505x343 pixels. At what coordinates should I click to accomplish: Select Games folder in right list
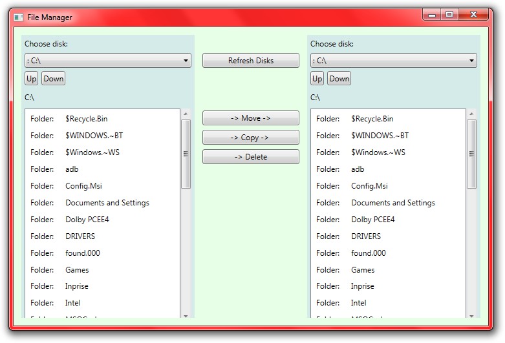click(388, 269)
